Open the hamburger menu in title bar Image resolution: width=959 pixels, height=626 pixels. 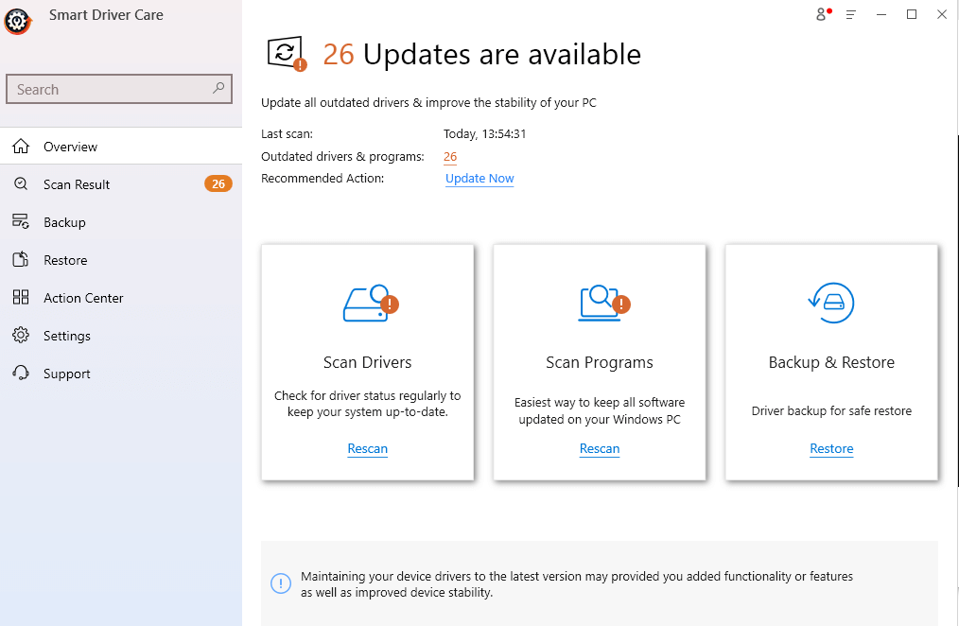pyautogui.click(x=851, y=14)
